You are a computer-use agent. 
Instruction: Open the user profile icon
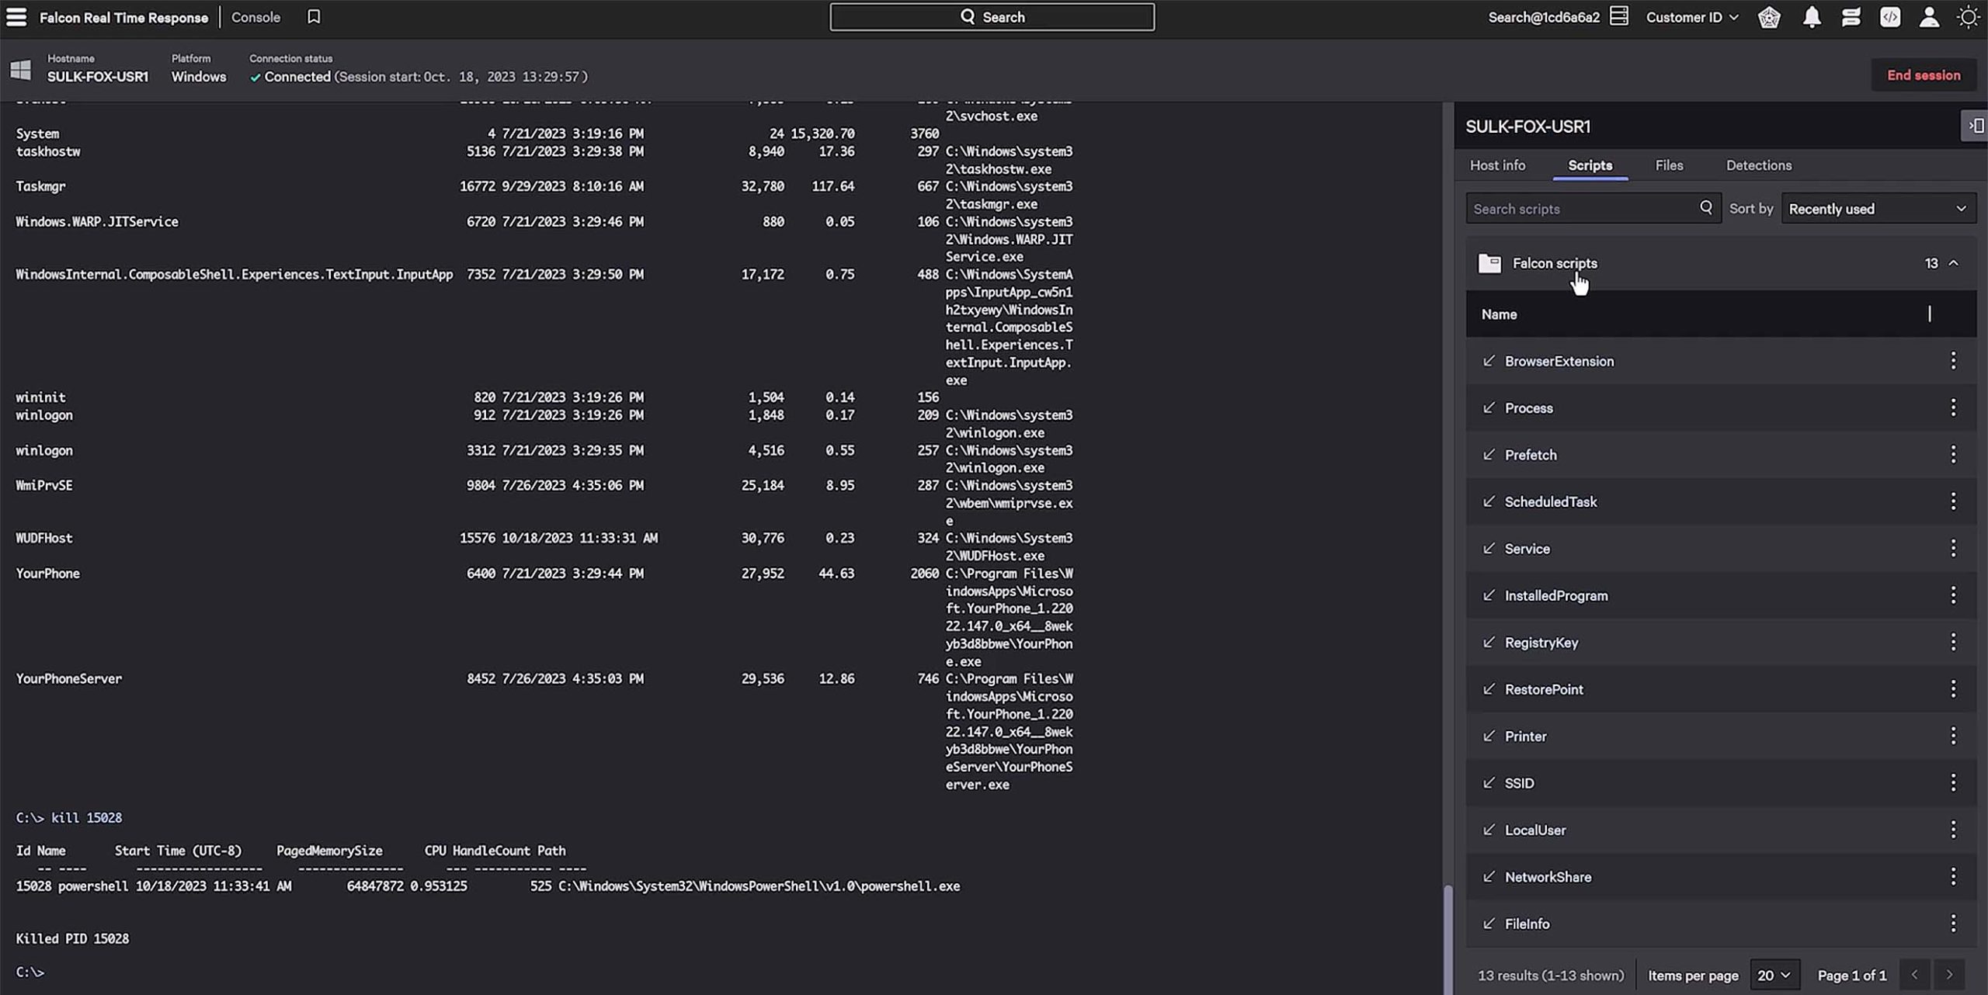(x=1929, y=16)
